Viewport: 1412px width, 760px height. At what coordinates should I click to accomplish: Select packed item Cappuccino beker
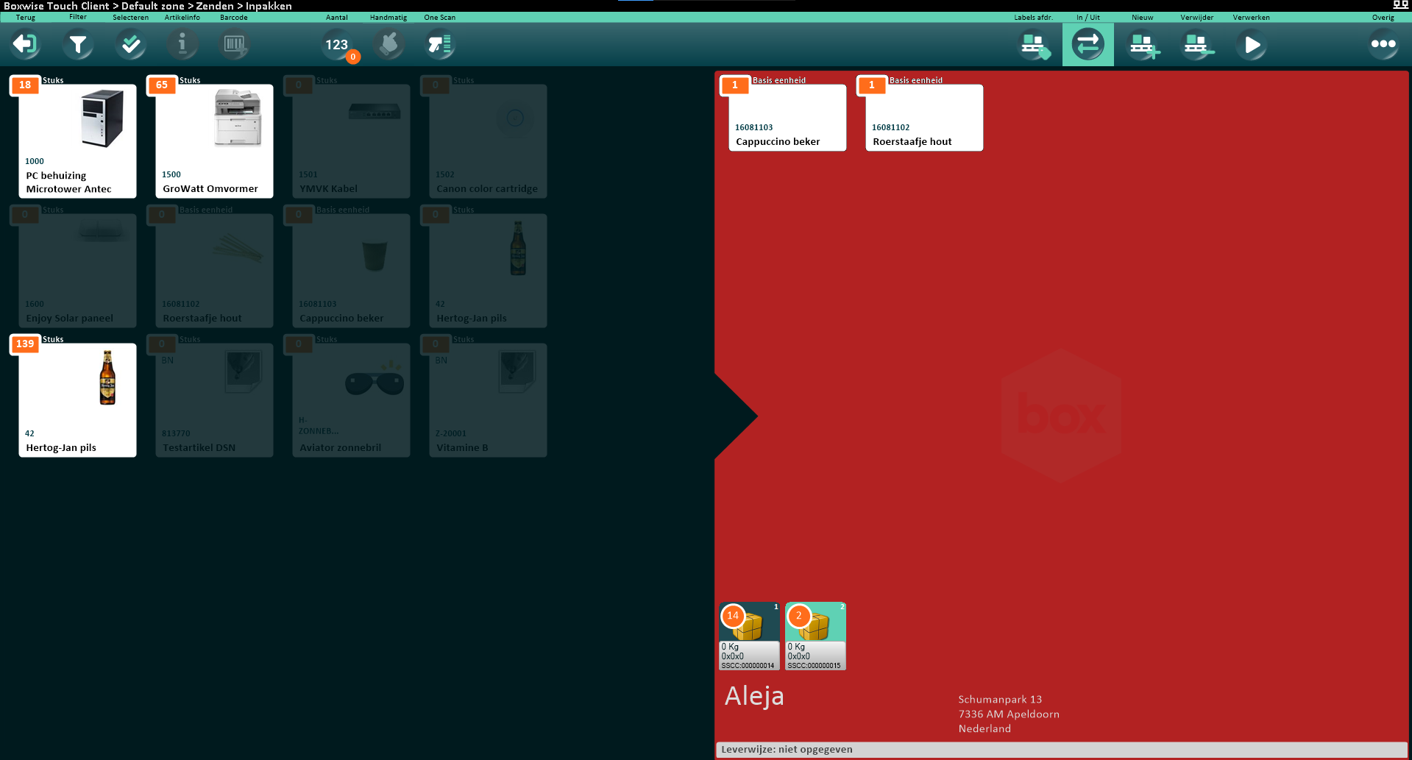[x=787, y=118]
